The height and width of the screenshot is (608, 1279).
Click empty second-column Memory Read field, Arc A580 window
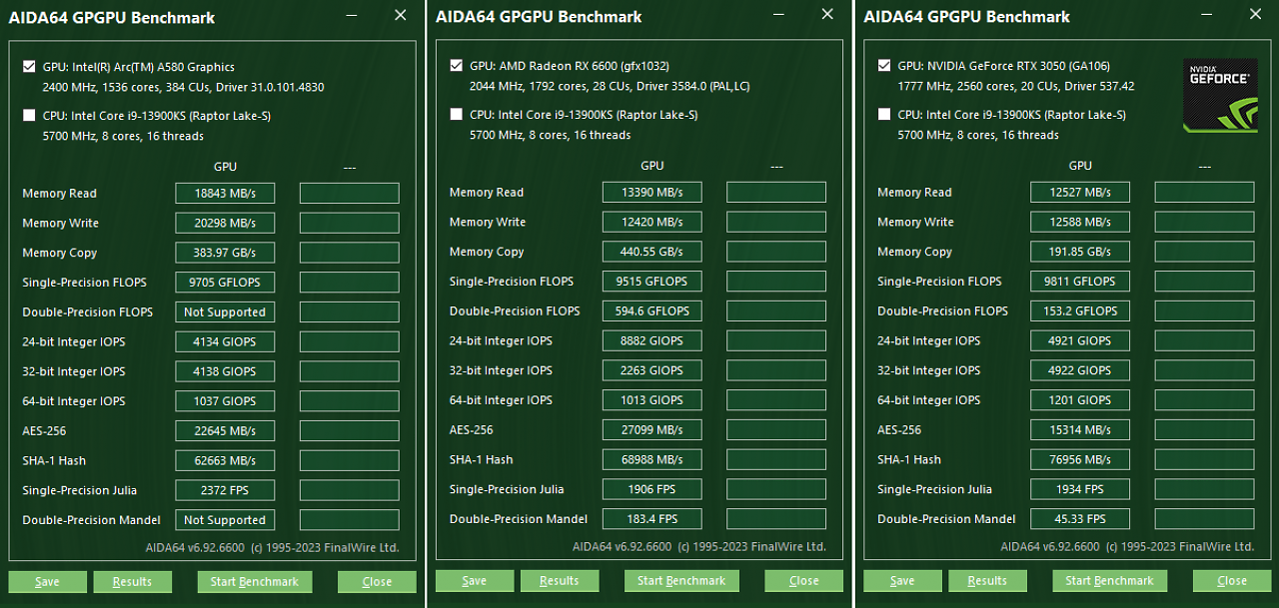350,194
